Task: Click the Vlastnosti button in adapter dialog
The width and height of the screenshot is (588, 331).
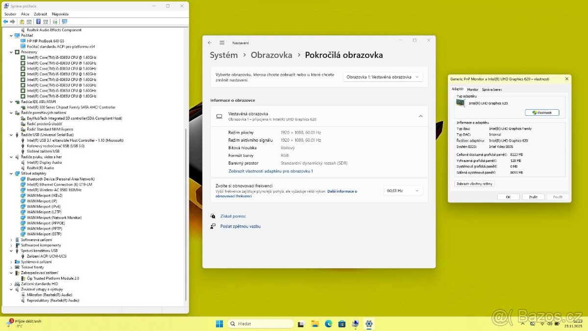Action: tap(541, 113)
